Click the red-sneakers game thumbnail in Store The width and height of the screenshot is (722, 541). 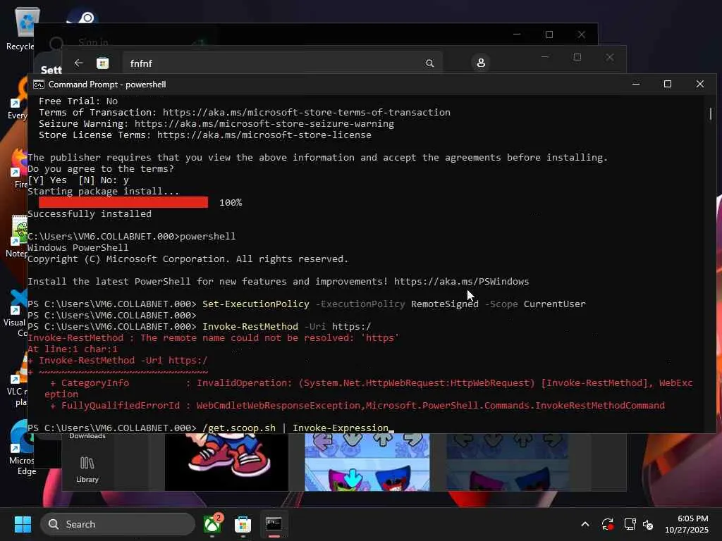tap(226, 462)
